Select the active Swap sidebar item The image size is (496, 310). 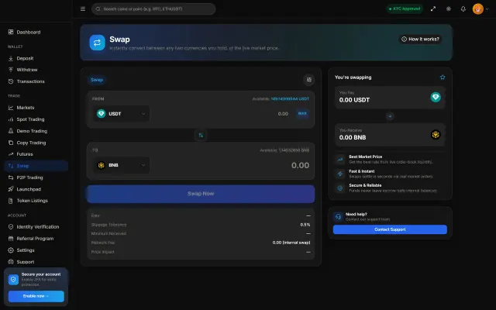pos(36,166)
